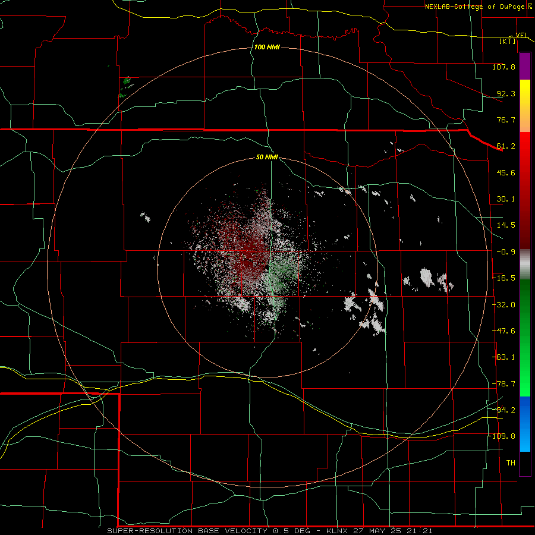Click the 100 NMI range ring label
This screenshot has width=535, height=535.
267,47
